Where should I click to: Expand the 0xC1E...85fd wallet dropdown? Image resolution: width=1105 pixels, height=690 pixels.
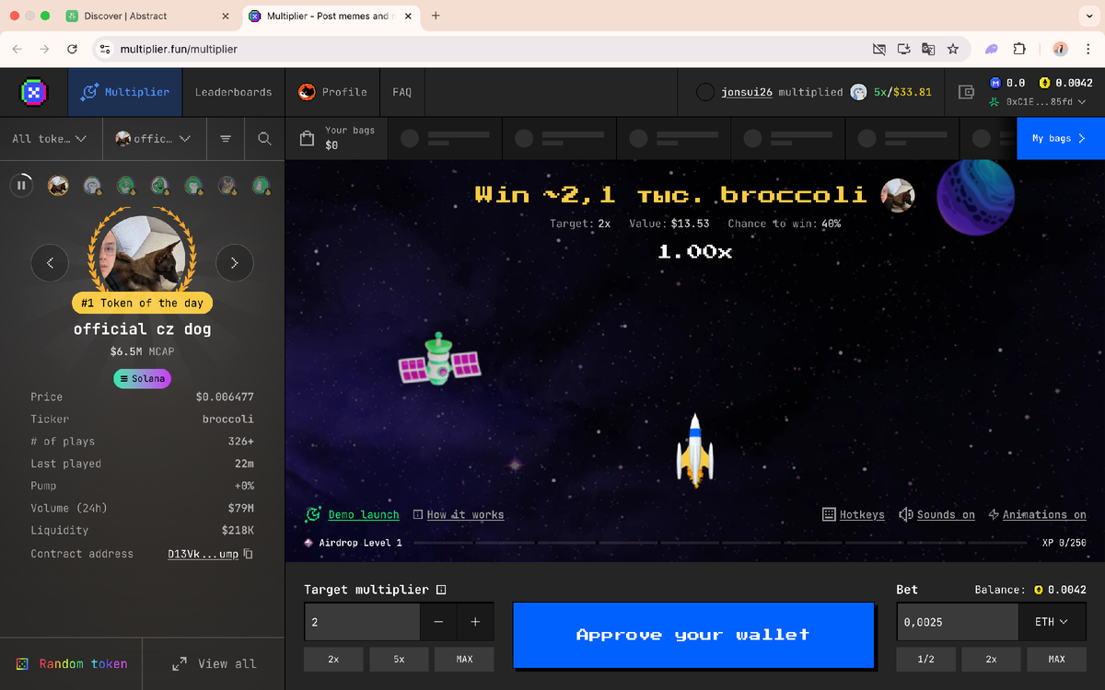click(1039, 102)
